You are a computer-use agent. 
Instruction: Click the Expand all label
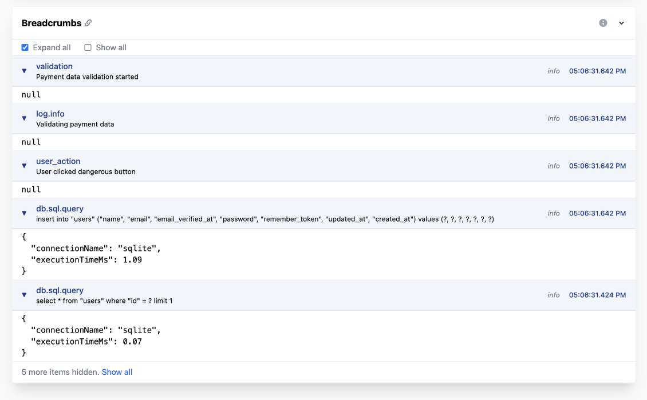tap(52, 47)
